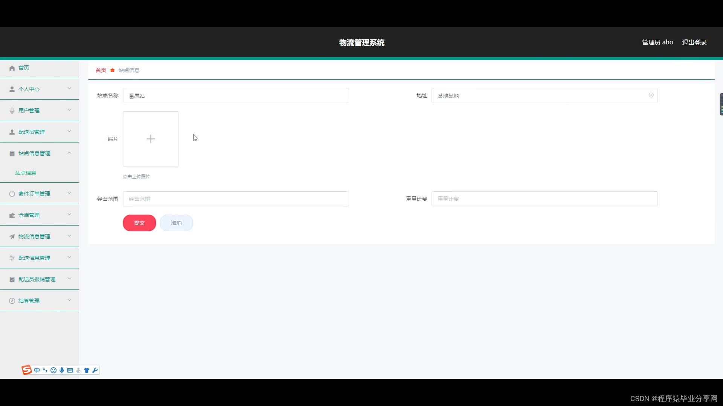723x406 pixels.
Task: Click the emoji face icon in IME toolbar
Action: 53,370
